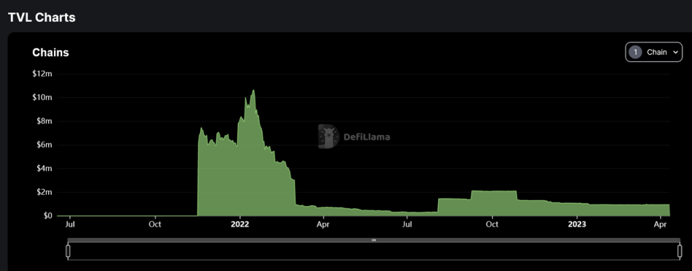The height and width of the screenshot is (271, 692).
Task: Click the center grip on slider top bar
Action: click(x=373, y=240)
